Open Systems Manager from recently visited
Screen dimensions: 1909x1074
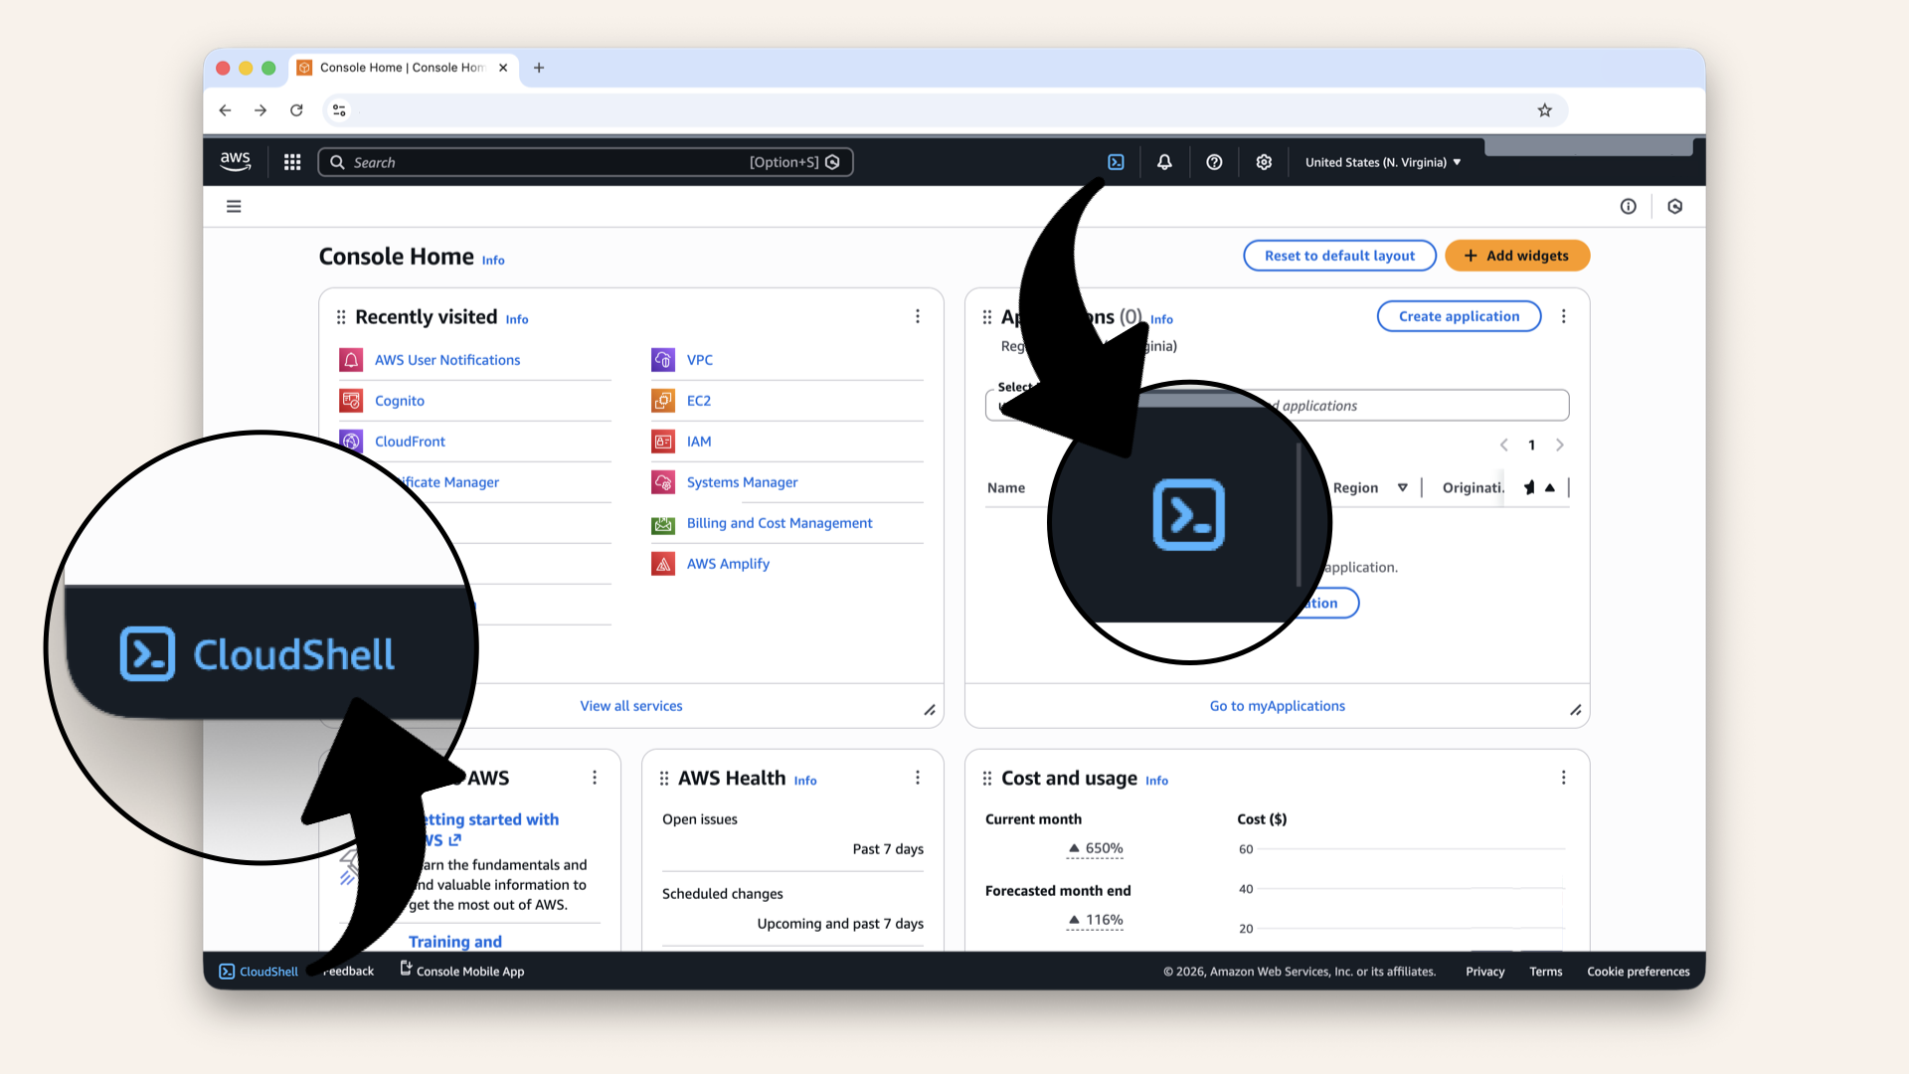click(x=742, y=482)
